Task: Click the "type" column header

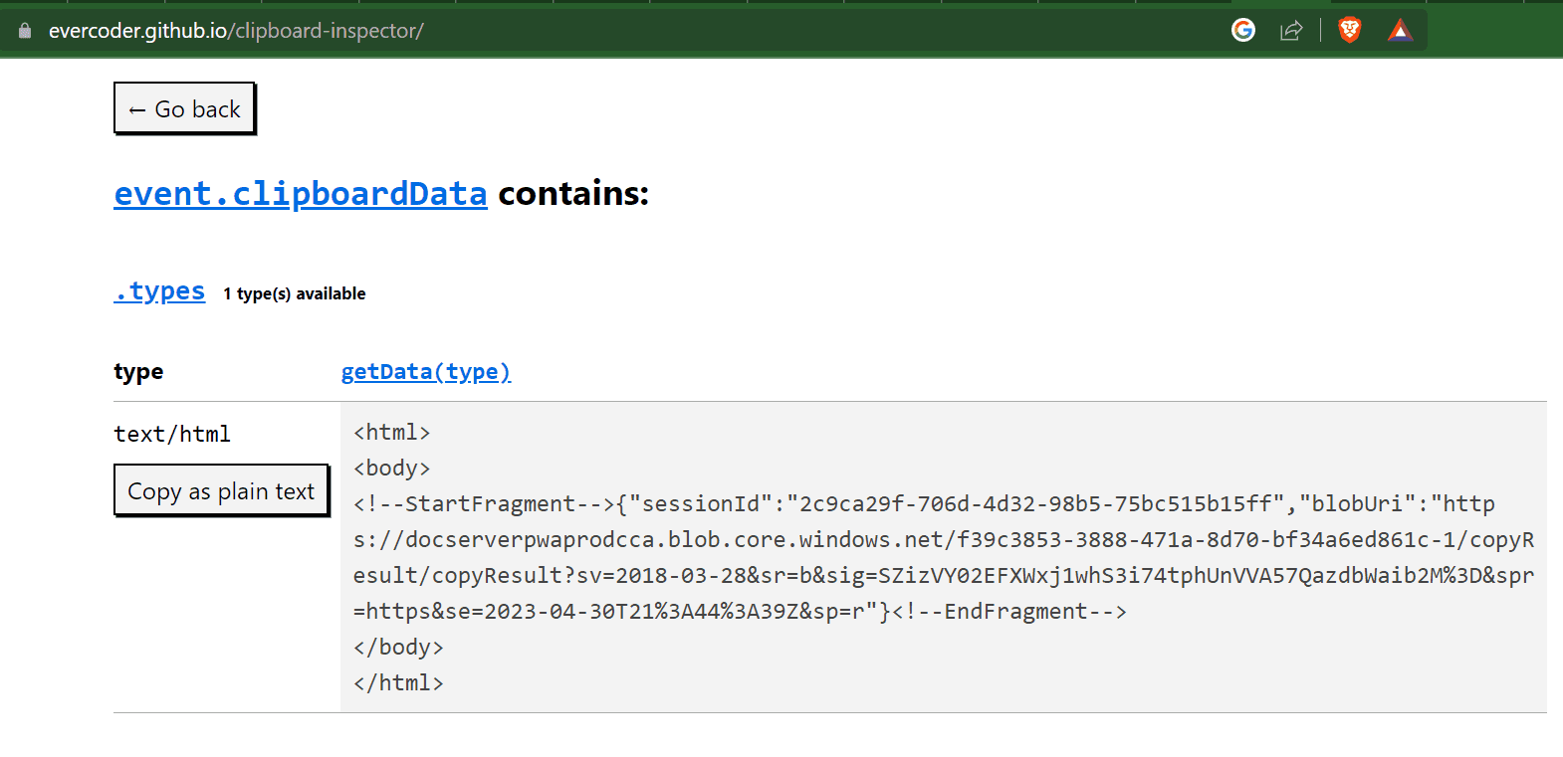Action: coord(138,372)
